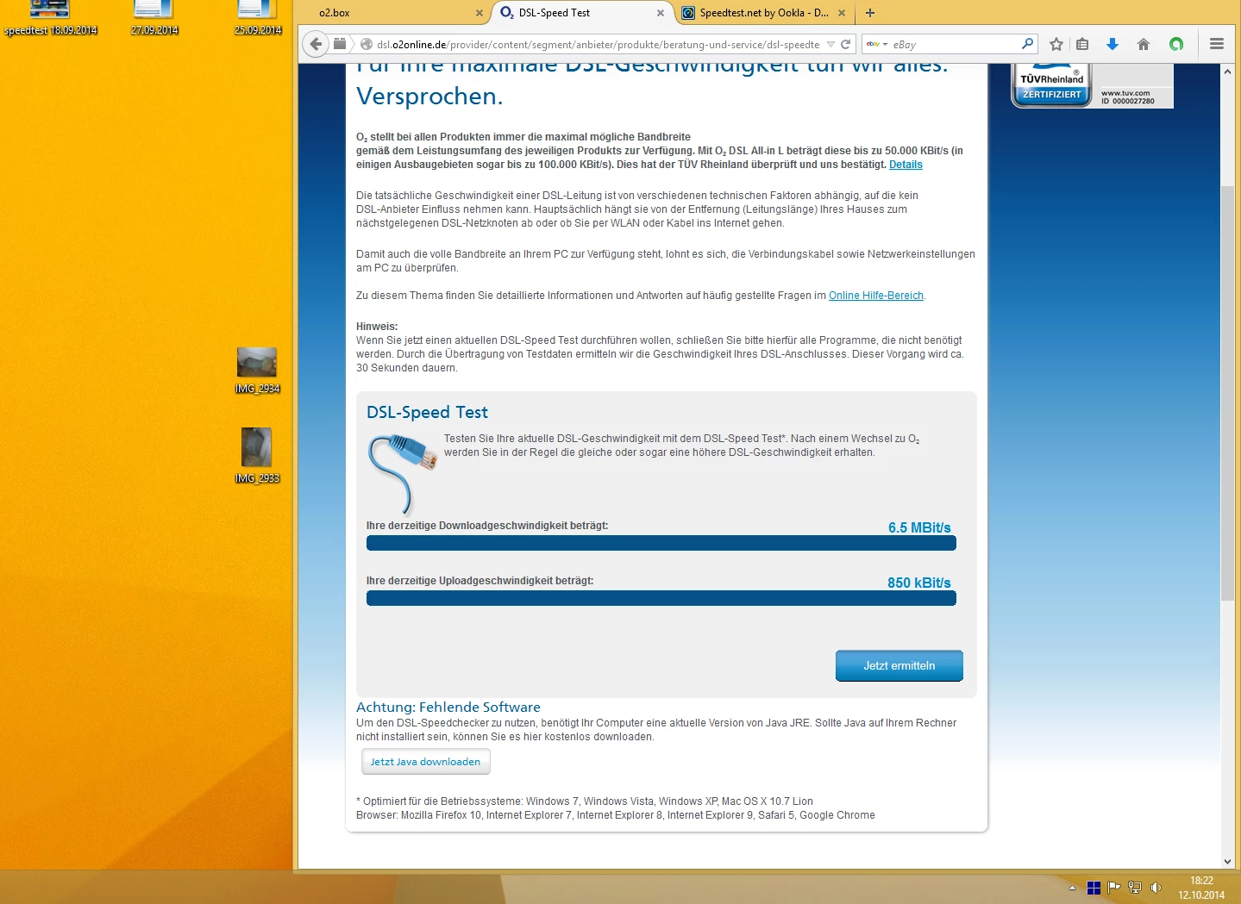Open the URL history dropdown arrow

point(830,44)
